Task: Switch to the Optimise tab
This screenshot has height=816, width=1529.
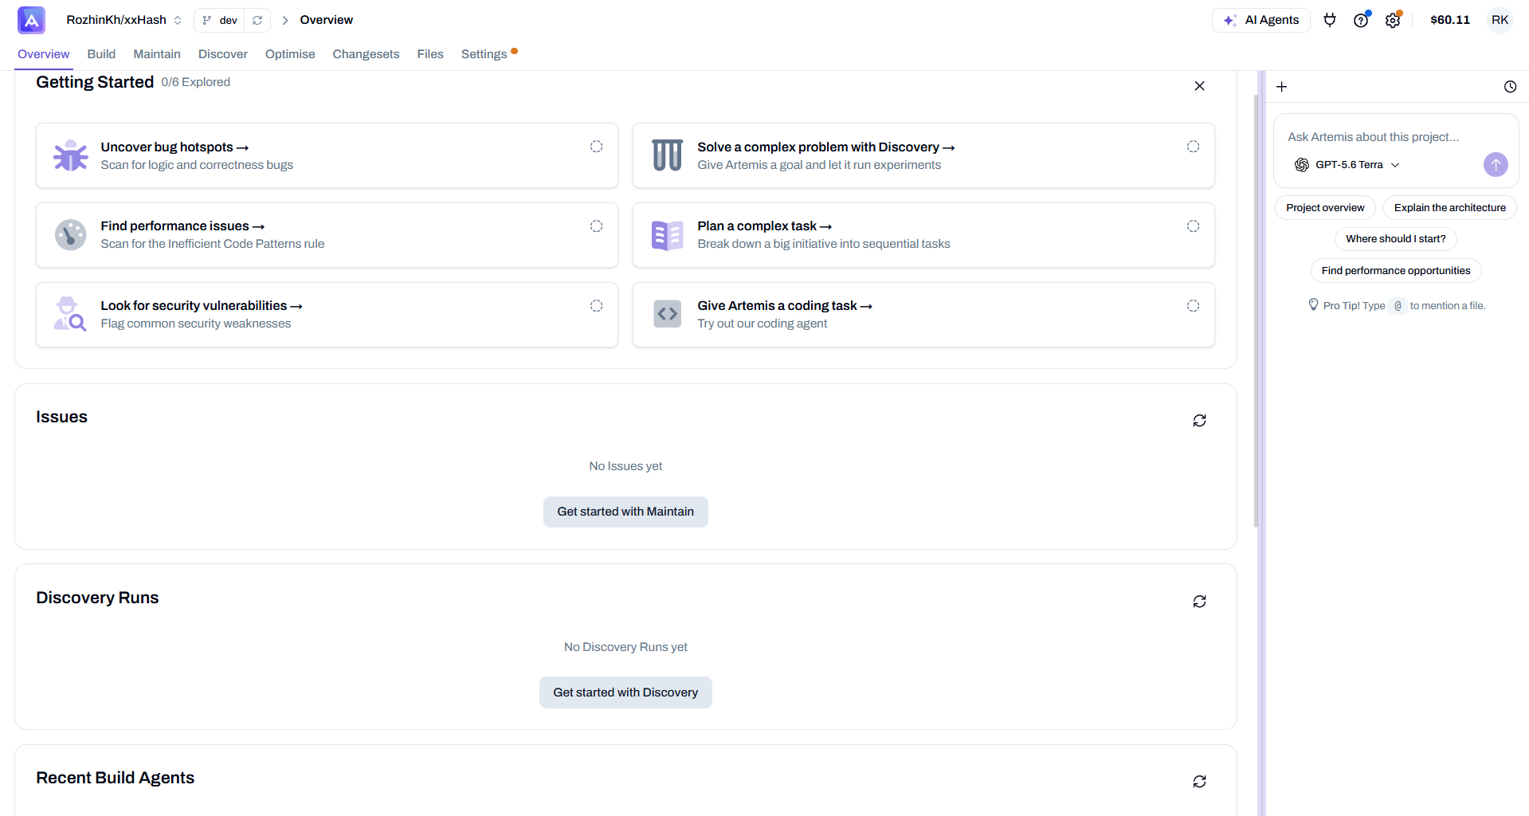Action: 290,54
